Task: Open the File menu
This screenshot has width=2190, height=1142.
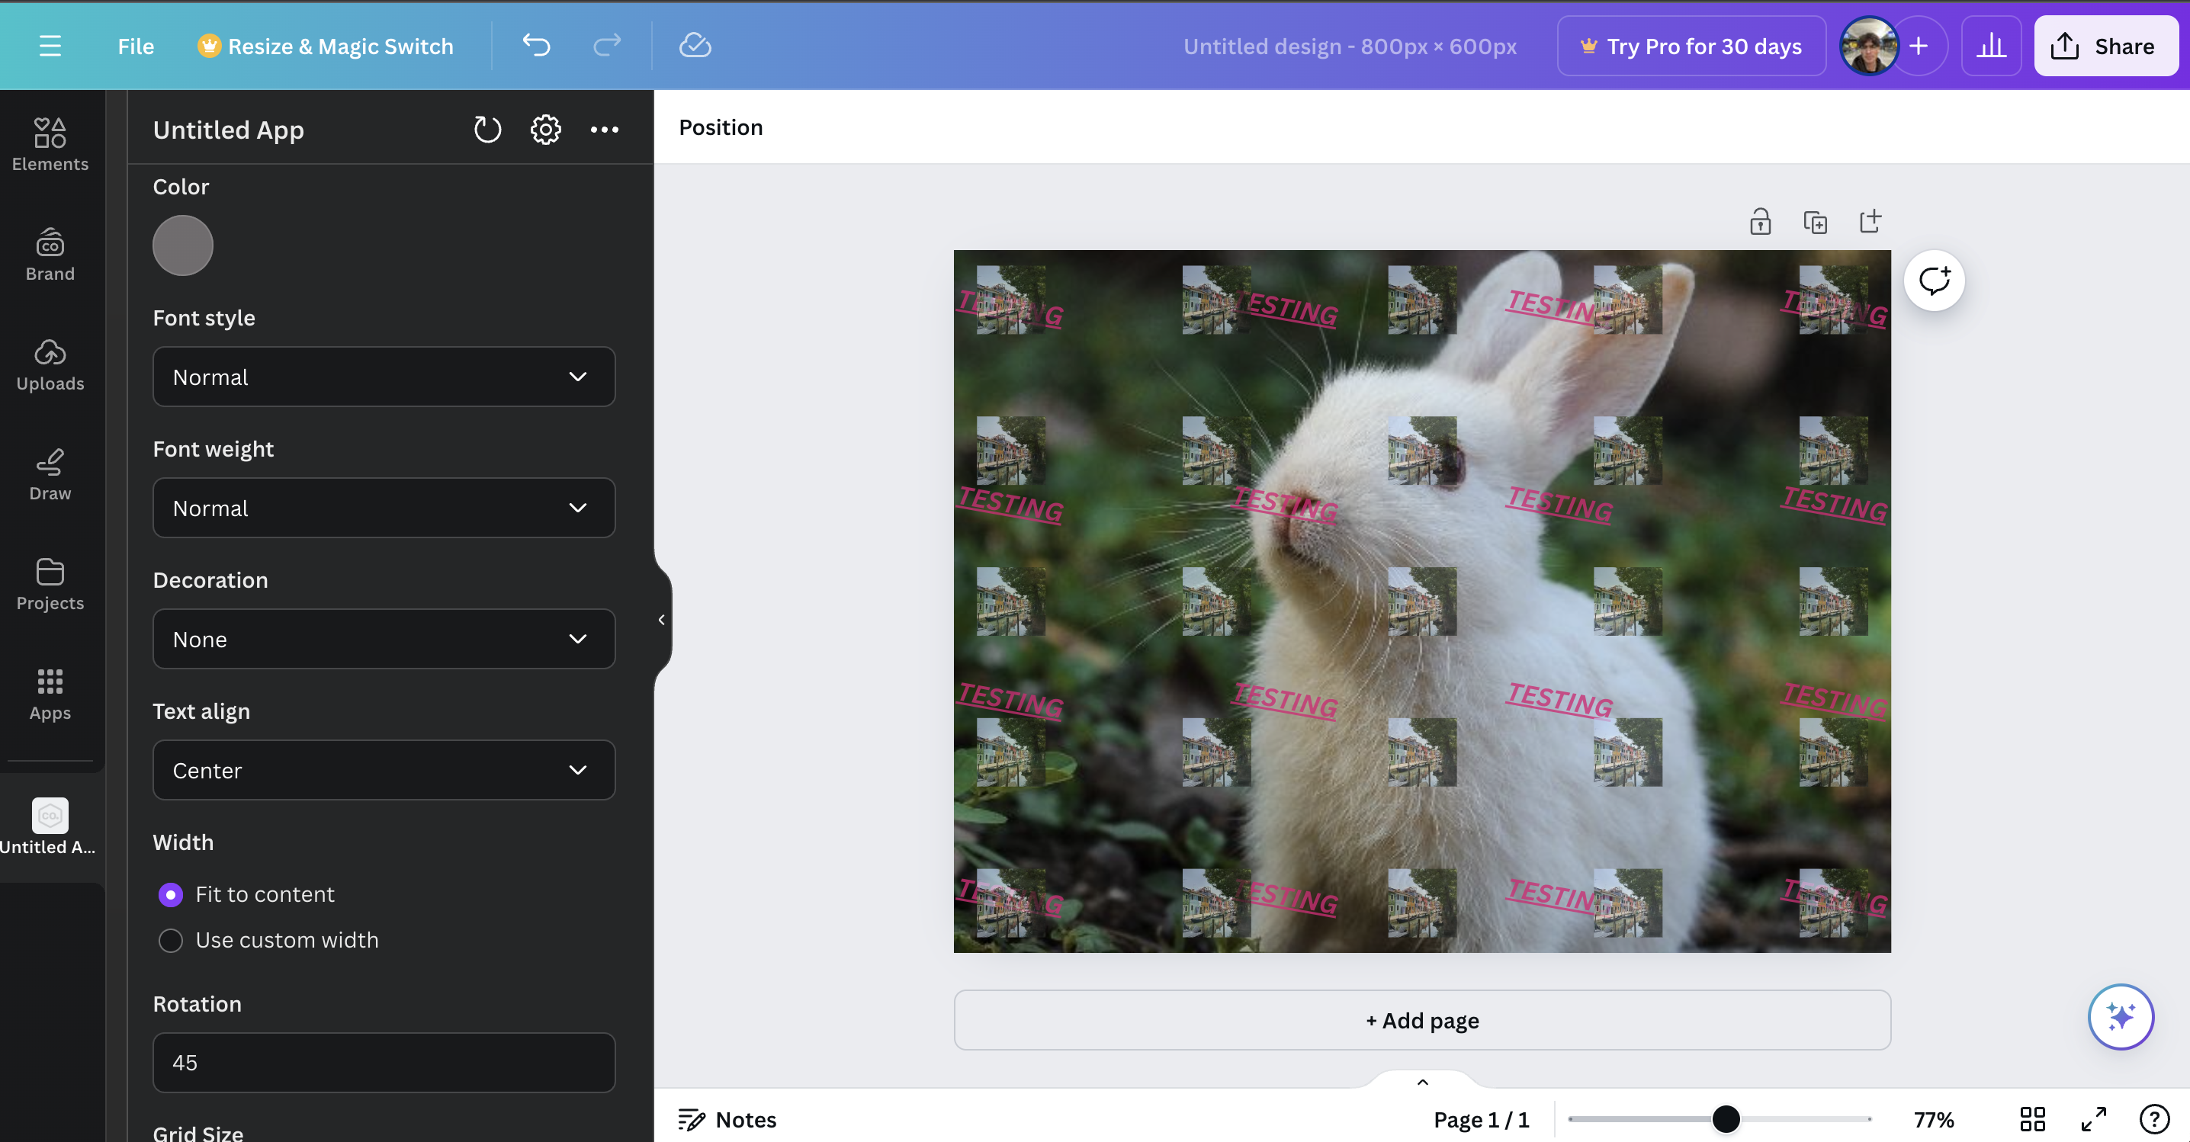Action: 135,46
